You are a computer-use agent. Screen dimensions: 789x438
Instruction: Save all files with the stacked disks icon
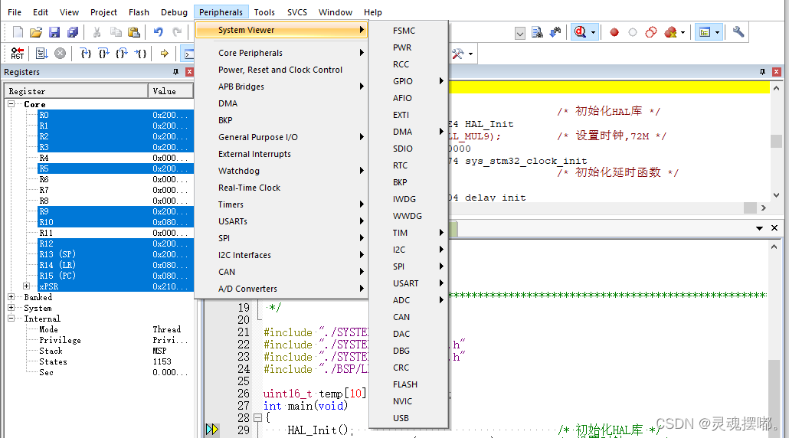coord(73,33)
